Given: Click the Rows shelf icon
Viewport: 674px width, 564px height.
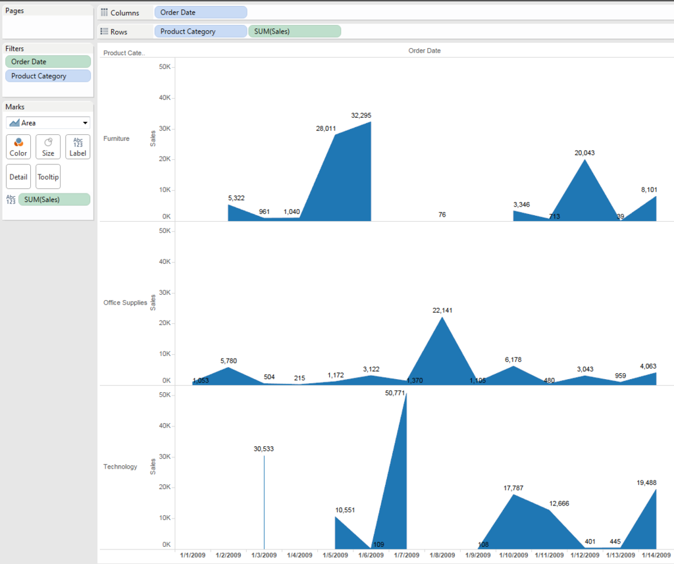Looking at the screenshot, I should [105, 32].
